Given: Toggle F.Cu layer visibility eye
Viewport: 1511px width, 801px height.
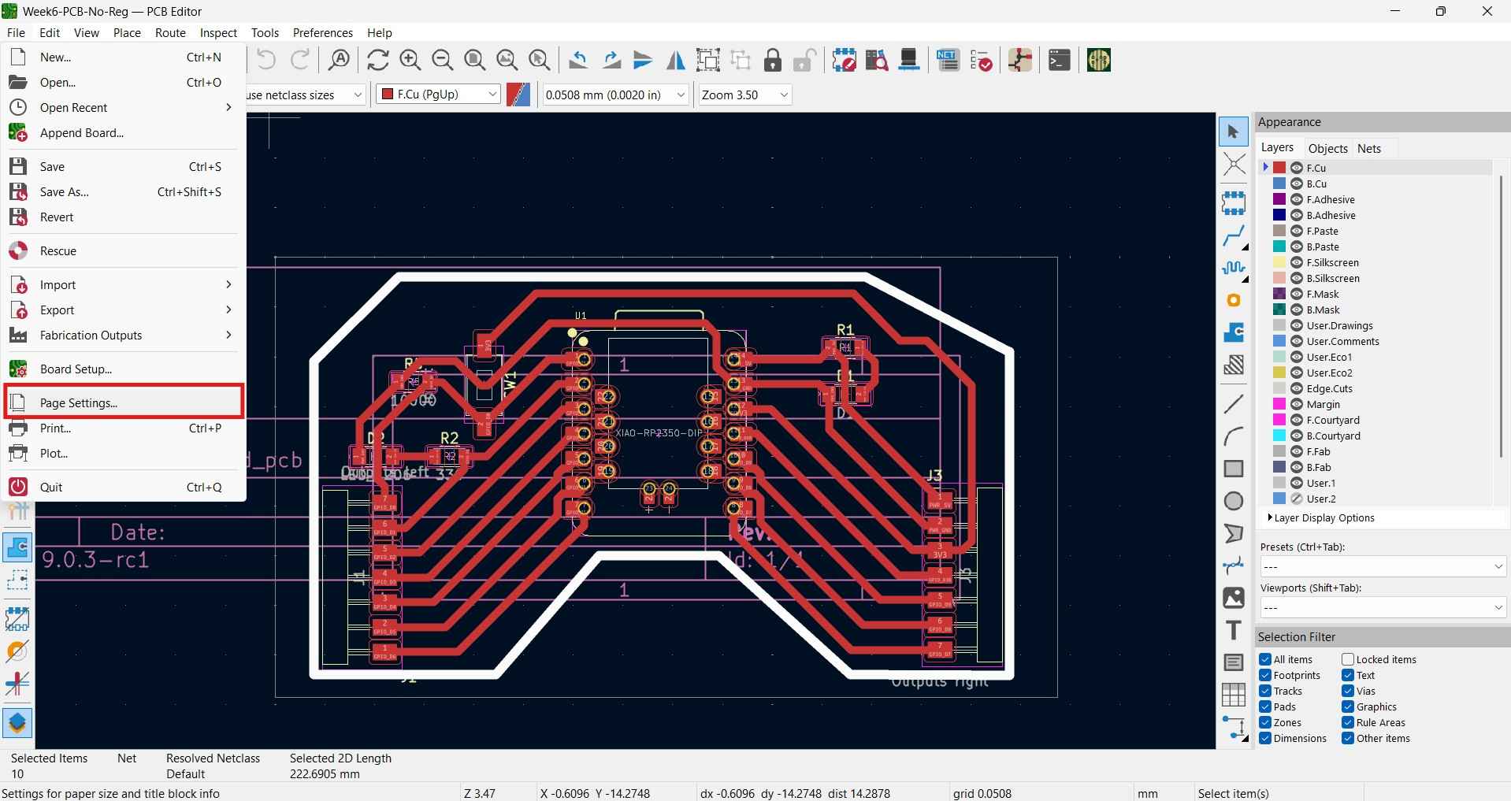Looking at the screenshot, I should 1297,168.
